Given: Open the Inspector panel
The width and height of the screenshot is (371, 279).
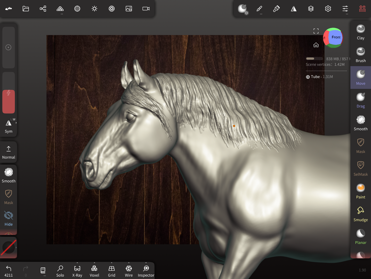Looking at the screenshot, I should (146, 271).
